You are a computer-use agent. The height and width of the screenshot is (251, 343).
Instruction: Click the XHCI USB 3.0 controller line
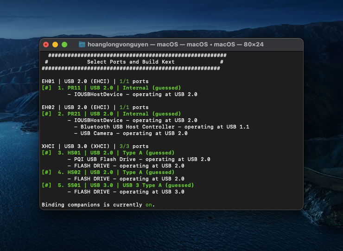(x=95, y=146)
